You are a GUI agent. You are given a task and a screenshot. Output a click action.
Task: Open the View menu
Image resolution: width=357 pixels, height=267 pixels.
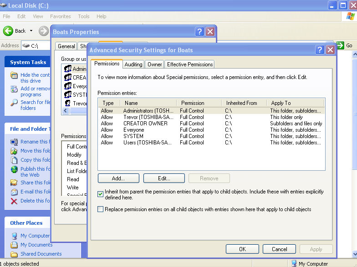tap(38, 16)
